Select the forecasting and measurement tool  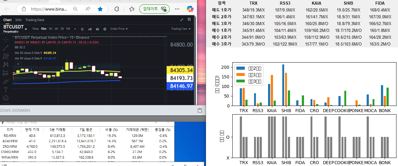6,73
